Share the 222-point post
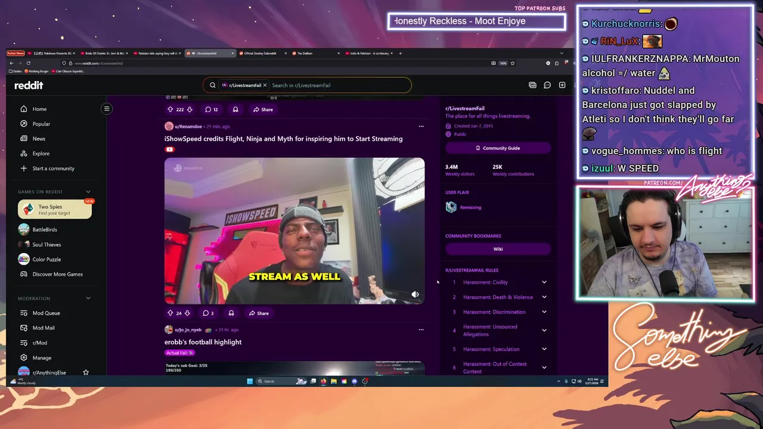This screenshot has height=429, width=763. [263, 110]
